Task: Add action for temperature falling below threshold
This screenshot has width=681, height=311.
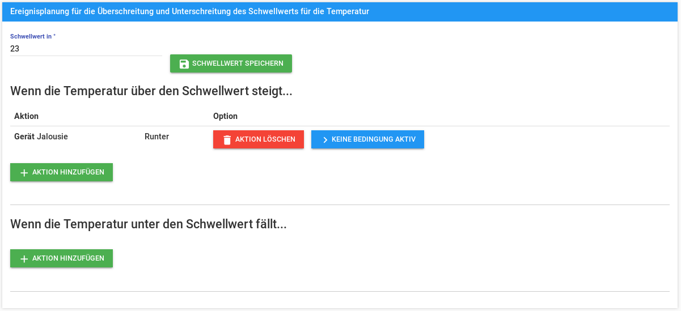Action: coord(61,258)
